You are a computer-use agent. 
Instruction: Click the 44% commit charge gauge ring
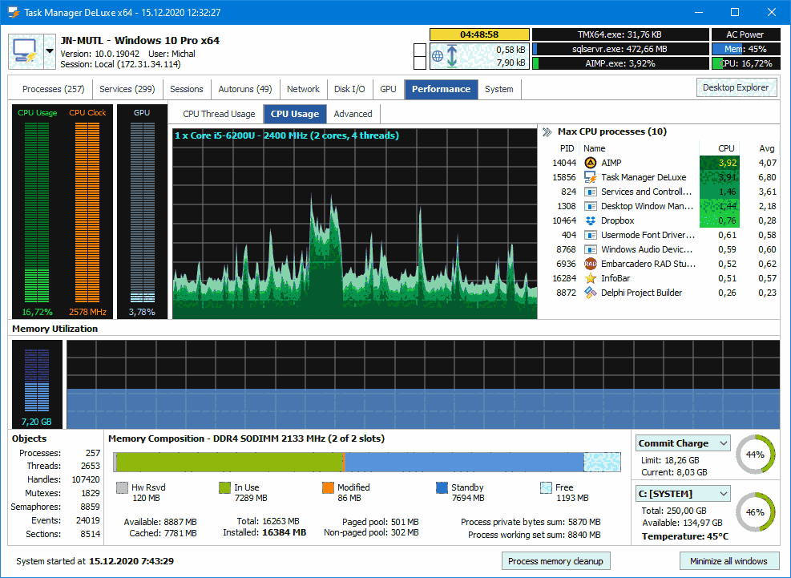(757, 455)
